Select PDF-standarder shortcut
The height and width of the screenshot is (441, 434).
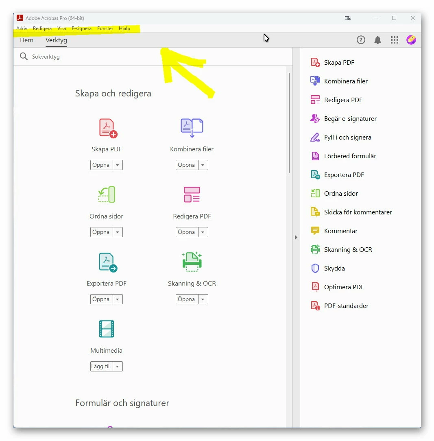tap(339, 306)
